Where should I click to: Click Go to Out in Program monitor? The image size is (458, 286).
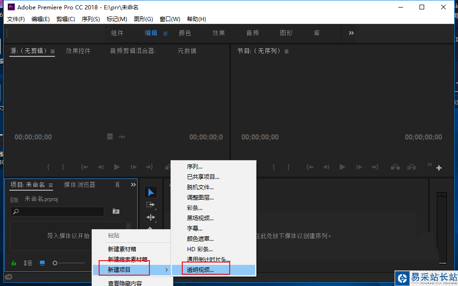coord(375,167)
